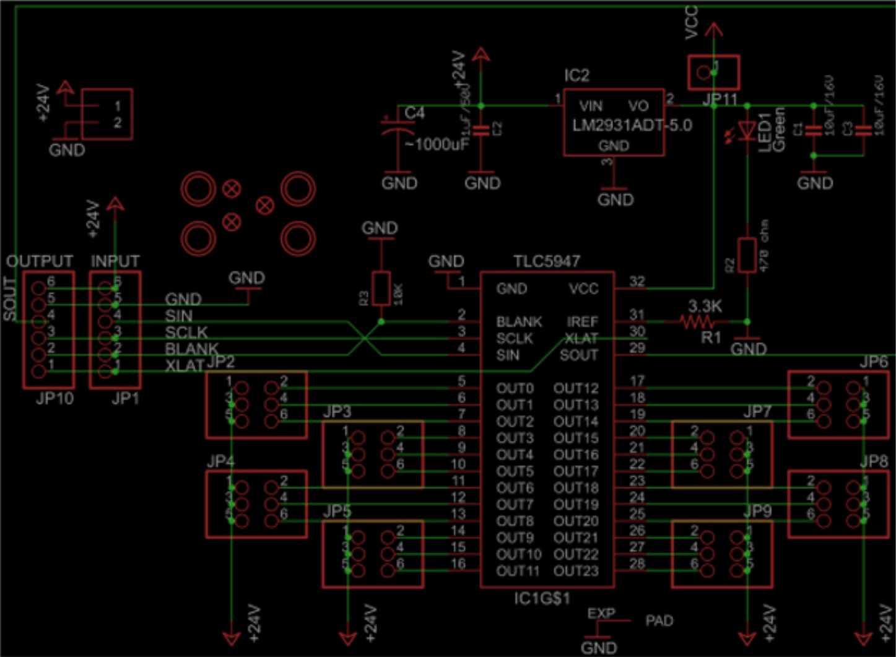Click OUT12 pin label
The height and width of the screenshot is (657, 896).
pos(576,389)
